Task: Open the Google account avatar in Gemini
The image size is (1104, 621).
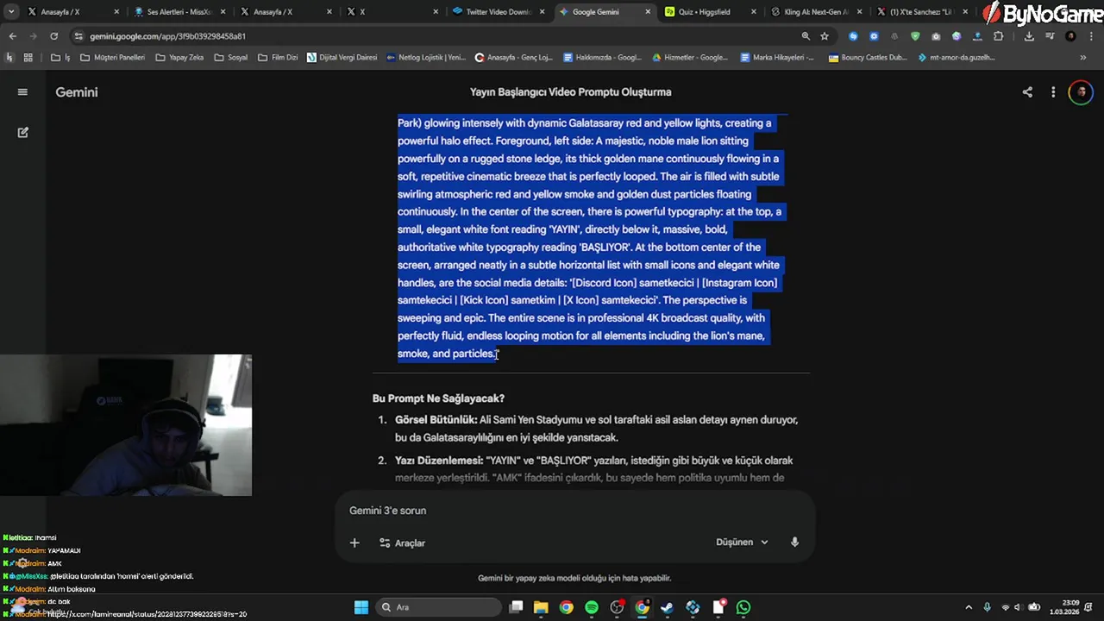Action: point(1080,92)
